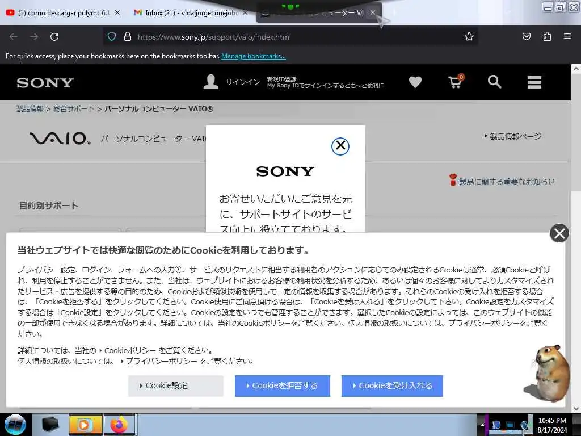Screen dimensions: 581x436
Task: Close the Sony survey popup
Action: pos(340,146)
